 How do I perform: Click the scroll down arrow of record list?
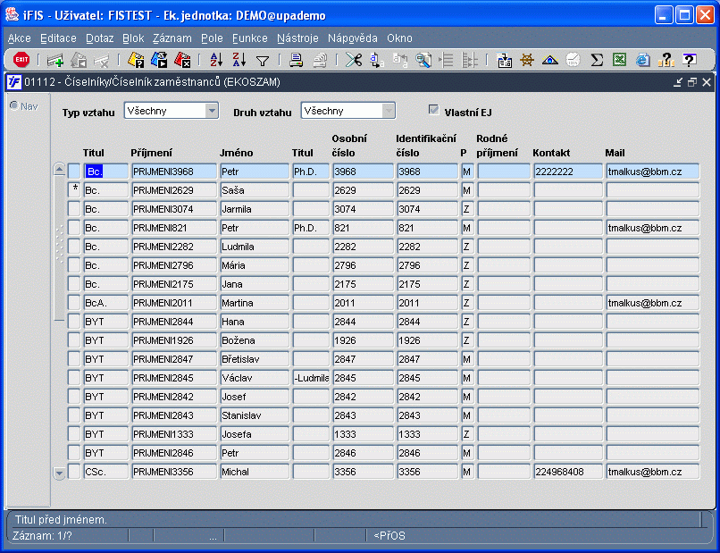tap(59, 473)
